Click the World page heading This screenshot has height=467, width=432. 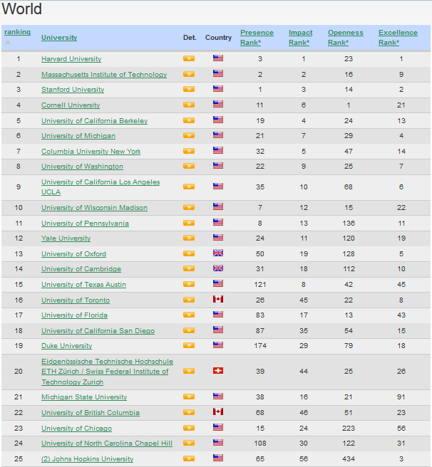(22, 9)
